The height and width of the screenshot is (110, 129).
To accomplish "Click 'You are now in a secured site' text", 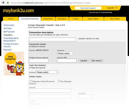I will coord(100,12).
